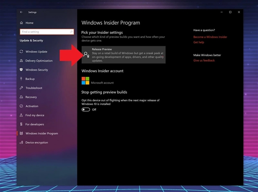Select Troubleshoot in sidebar
This screenshot has height=192, width=258.
point(34,88)
